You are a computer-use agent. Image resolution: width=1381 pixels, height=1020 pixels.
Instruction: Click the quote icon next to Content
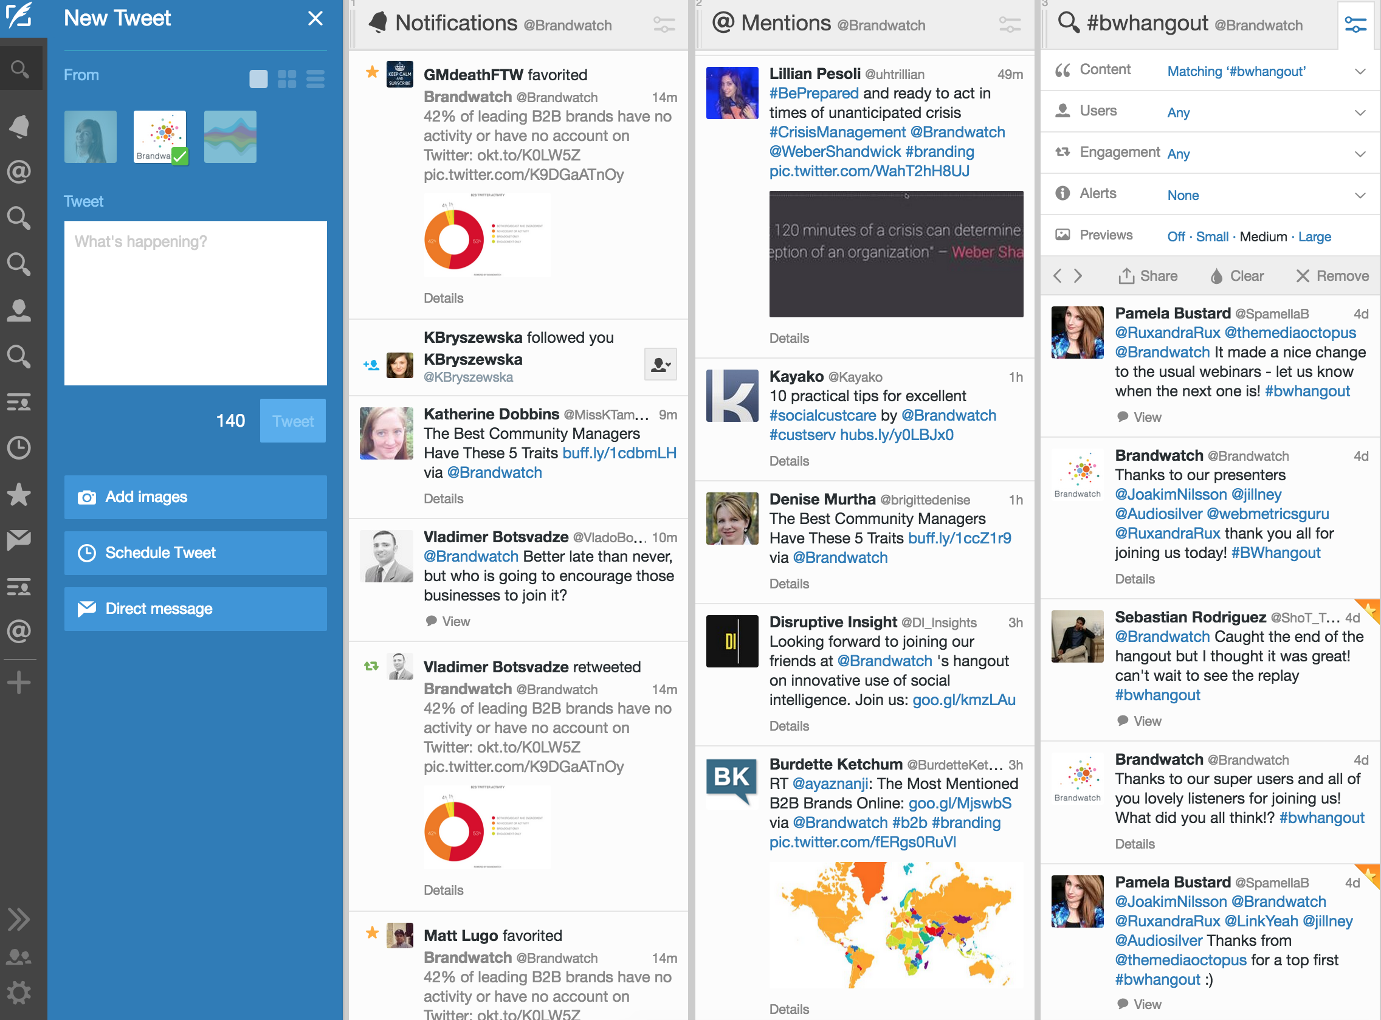click(x=1062, y=70)
